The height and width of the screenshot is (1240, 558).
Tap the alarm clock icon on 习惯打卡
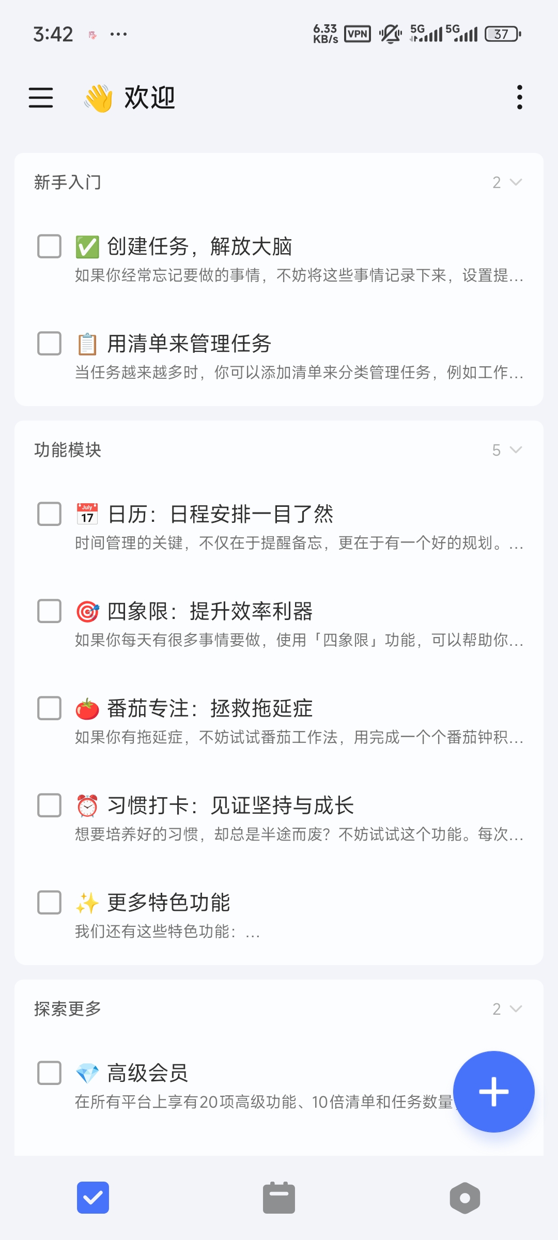[x=87, y=805]
